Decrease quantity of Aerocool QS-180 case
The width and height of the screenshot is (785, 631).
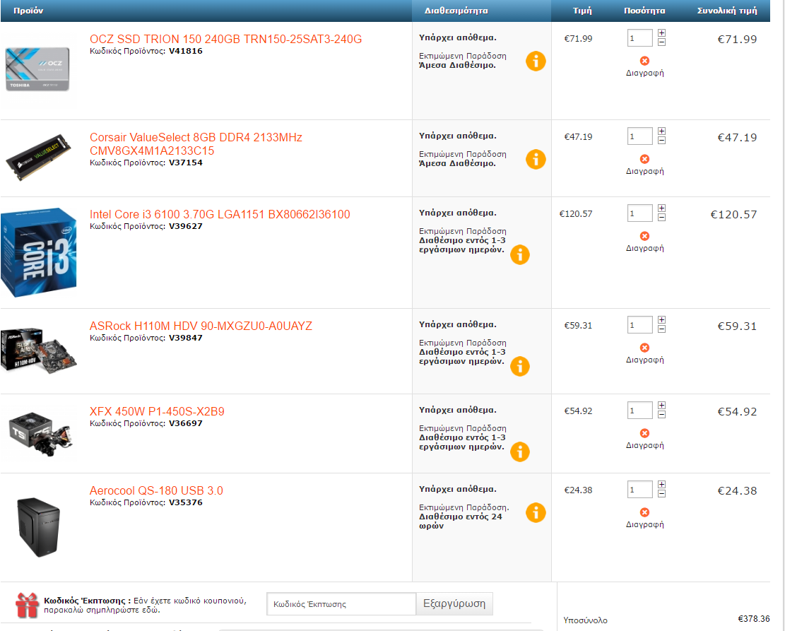point(661,494)
